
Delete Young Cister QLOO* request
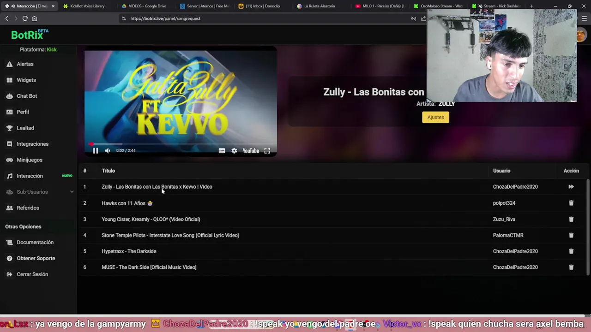coord(571,219)
